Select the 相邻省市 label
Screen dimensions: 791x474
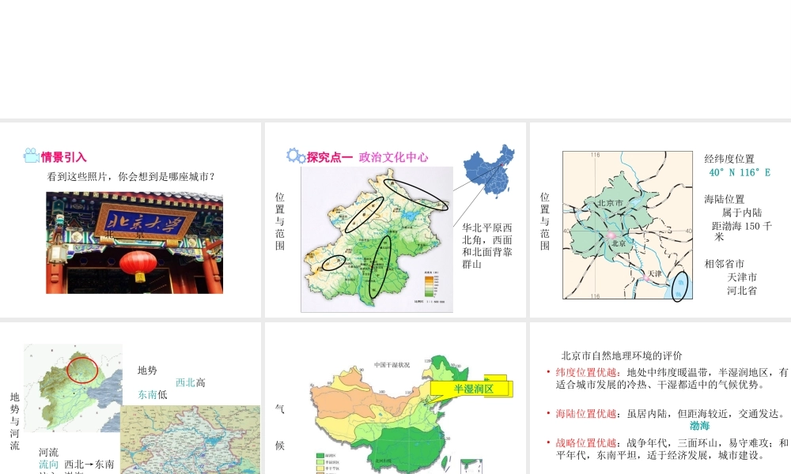pos(725,264)
